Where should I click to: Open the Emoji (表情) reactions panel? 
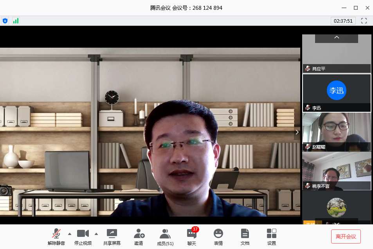click(x=218, y=237)
